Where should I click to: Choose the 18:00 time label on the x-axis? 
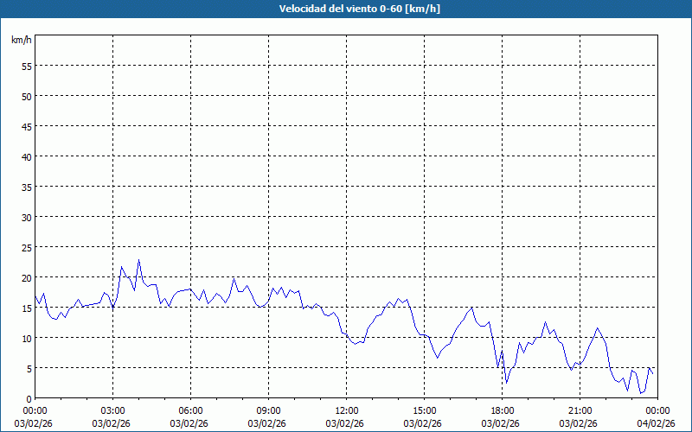point(502,410)
